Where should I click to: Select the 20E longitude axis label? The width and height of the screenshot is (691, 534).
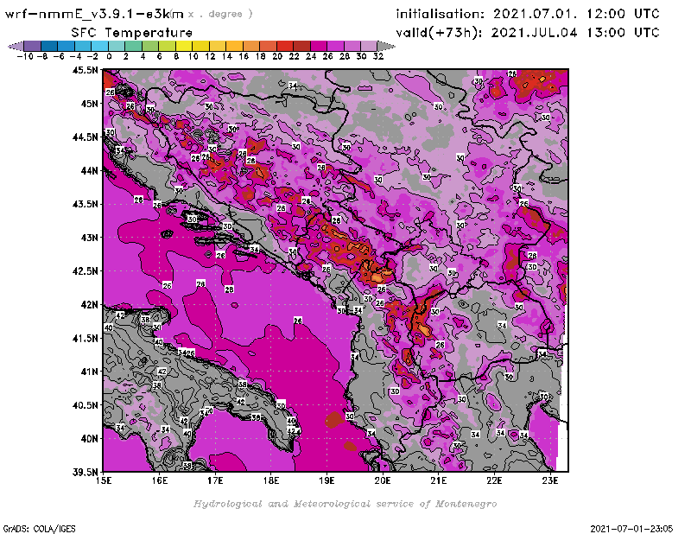click(x=383, y=480)
